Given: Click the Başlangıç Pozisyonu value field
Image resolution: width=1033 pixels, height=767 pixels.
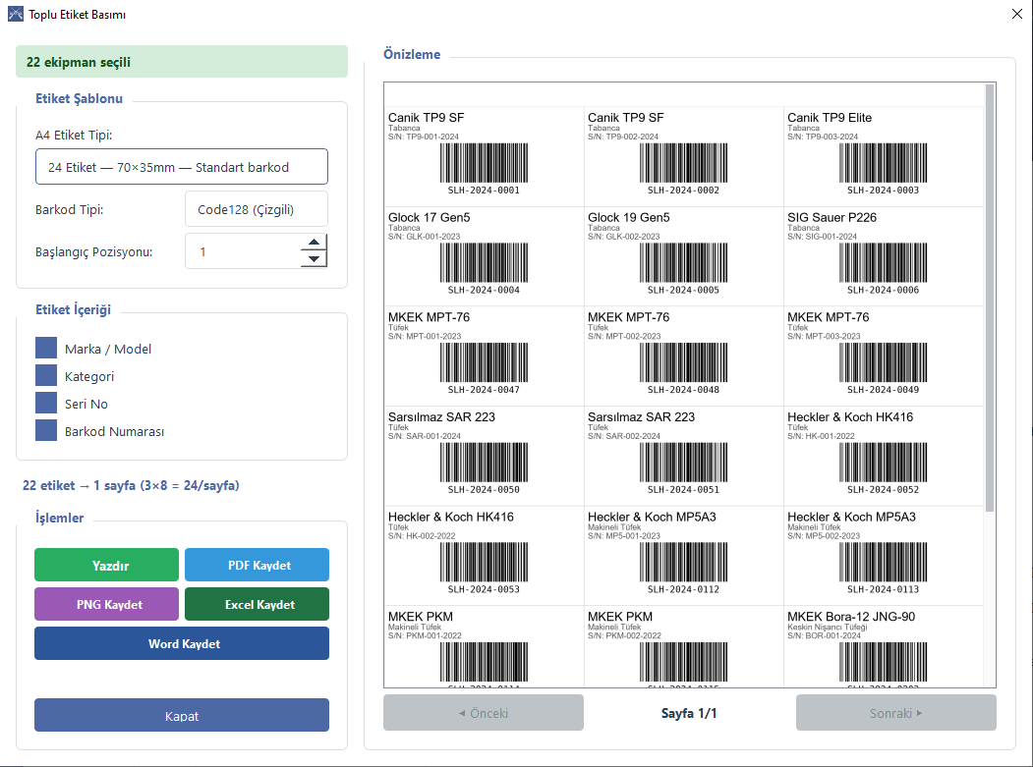Looking at the screenshot, I should (243, 251).
